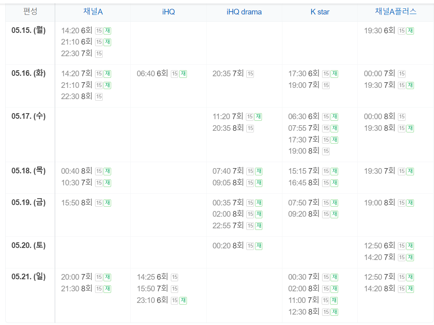Click 채널A 10:30 7회 on 05.18
The image size is (434, 325).
click(x=77, y=183)
